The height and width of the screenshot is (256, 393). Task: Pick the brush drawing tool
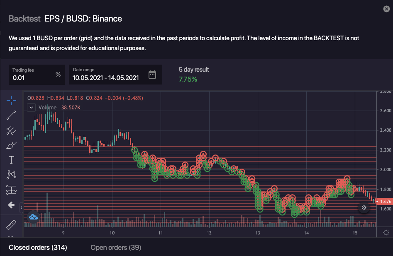[11, 145]
